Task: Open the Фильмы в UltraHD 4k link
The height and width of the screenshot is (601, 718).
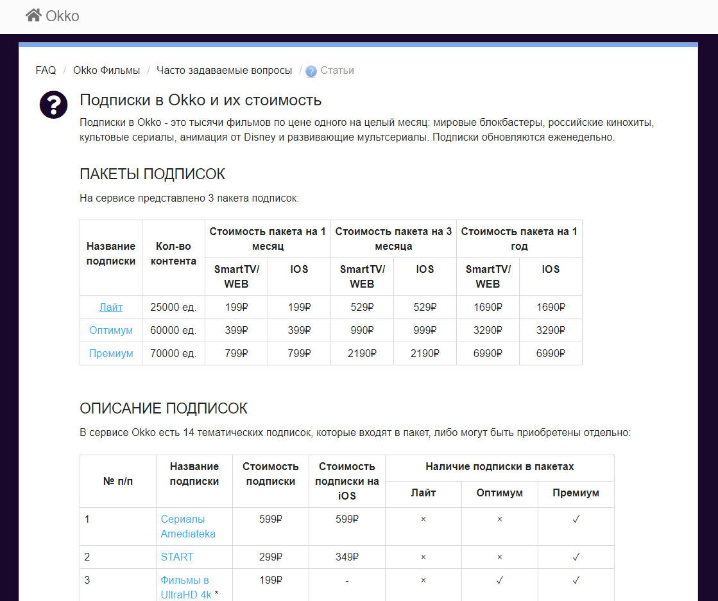Action: click(x=186, y=588)
